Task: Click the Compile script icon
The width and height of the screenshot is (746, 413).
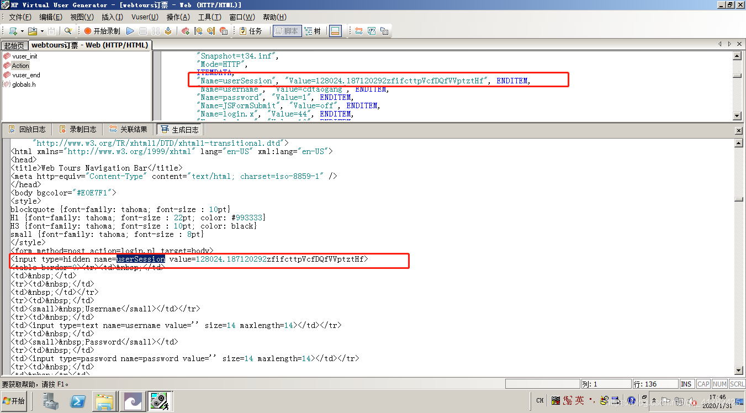Action: (x=168, y=31)
